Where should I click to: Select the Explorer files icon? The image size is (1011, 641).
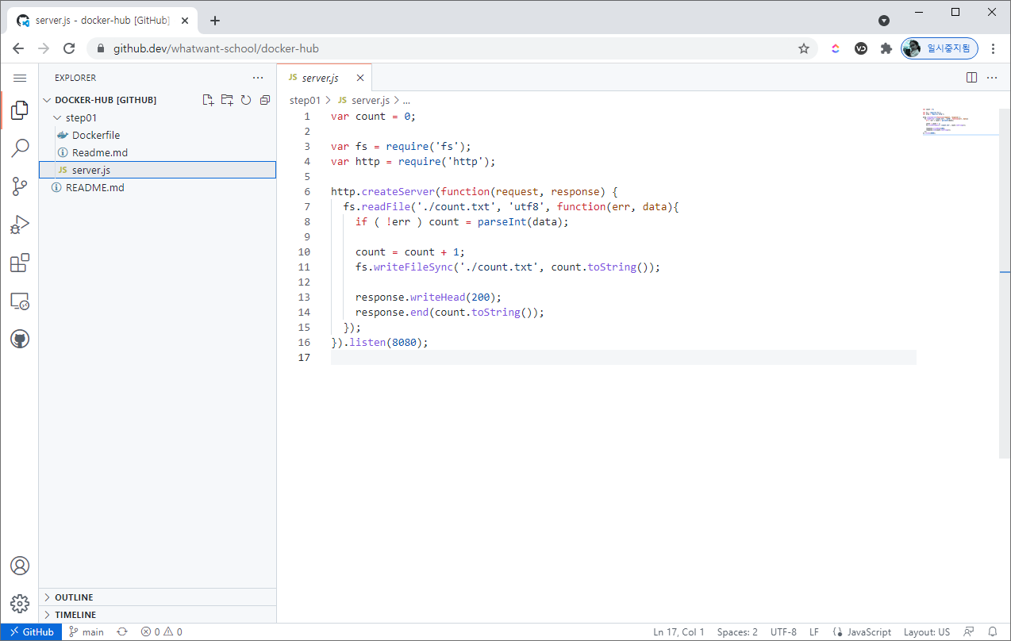tap(20, 111)
